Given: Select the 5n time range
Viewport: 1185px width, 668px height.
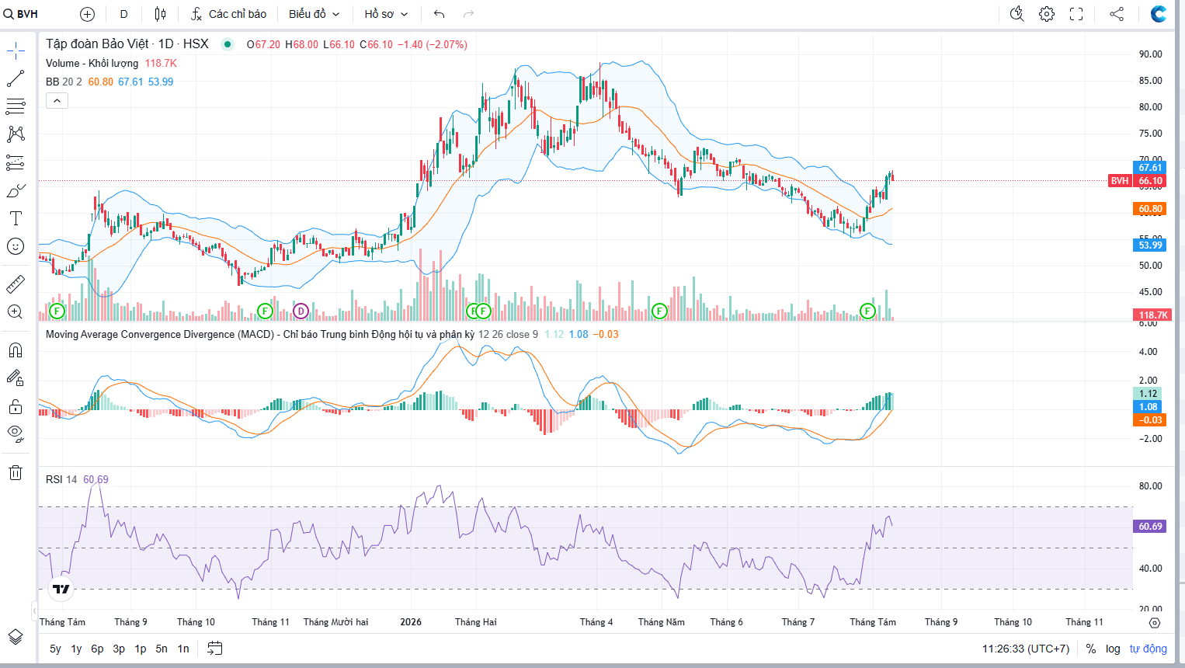Looking at the screenshot, I should (162, 649).
